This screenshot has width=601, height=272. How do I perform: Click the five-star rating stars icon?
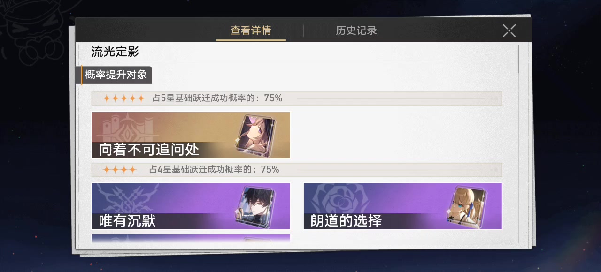[x=123, y=98]
